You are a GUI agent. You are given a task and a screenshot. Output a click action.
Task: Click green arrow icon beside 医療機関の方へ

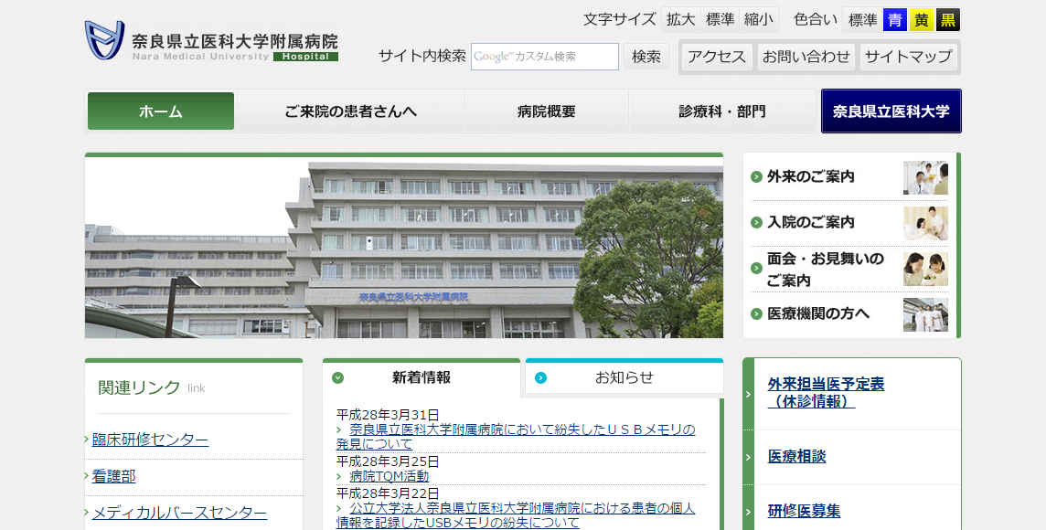tap(756, 314)
